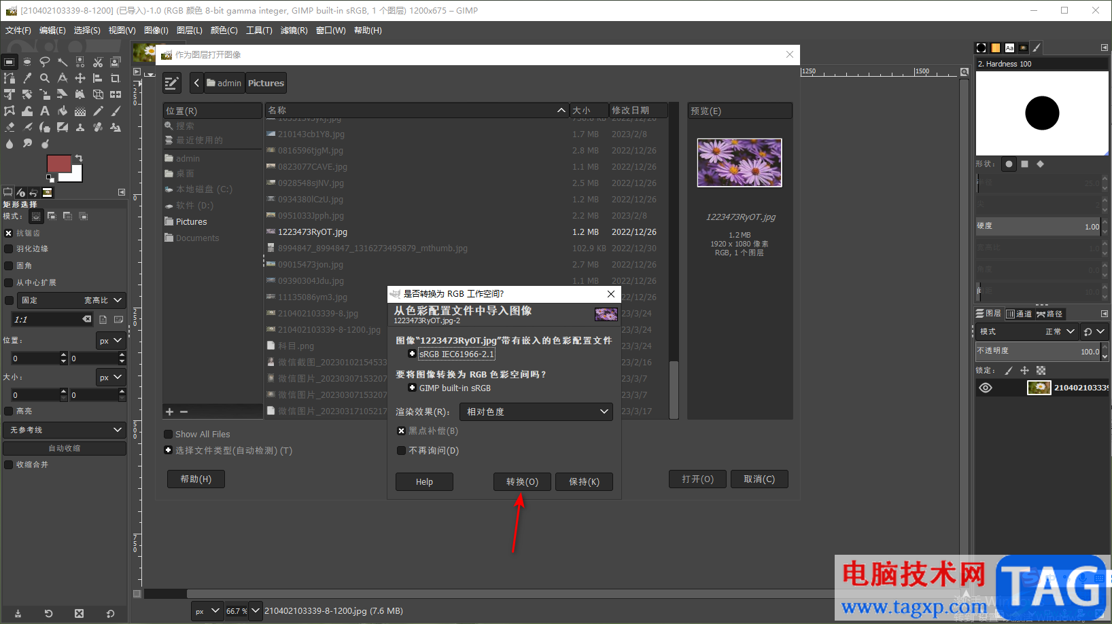Select the Move tool
Viewport: 1112px width, 624px height.
click(80, 78)
